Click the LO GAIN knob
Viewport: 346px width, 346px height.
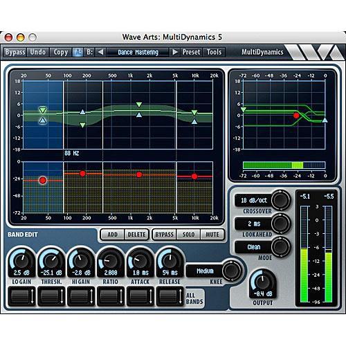(x=21, y=261)
